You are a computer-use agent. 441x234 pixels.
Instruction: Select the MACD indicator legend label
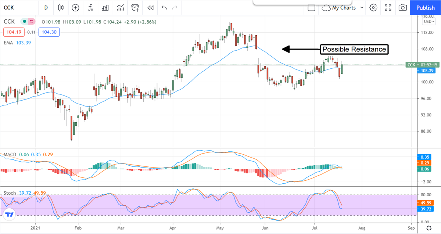(10, 154)
